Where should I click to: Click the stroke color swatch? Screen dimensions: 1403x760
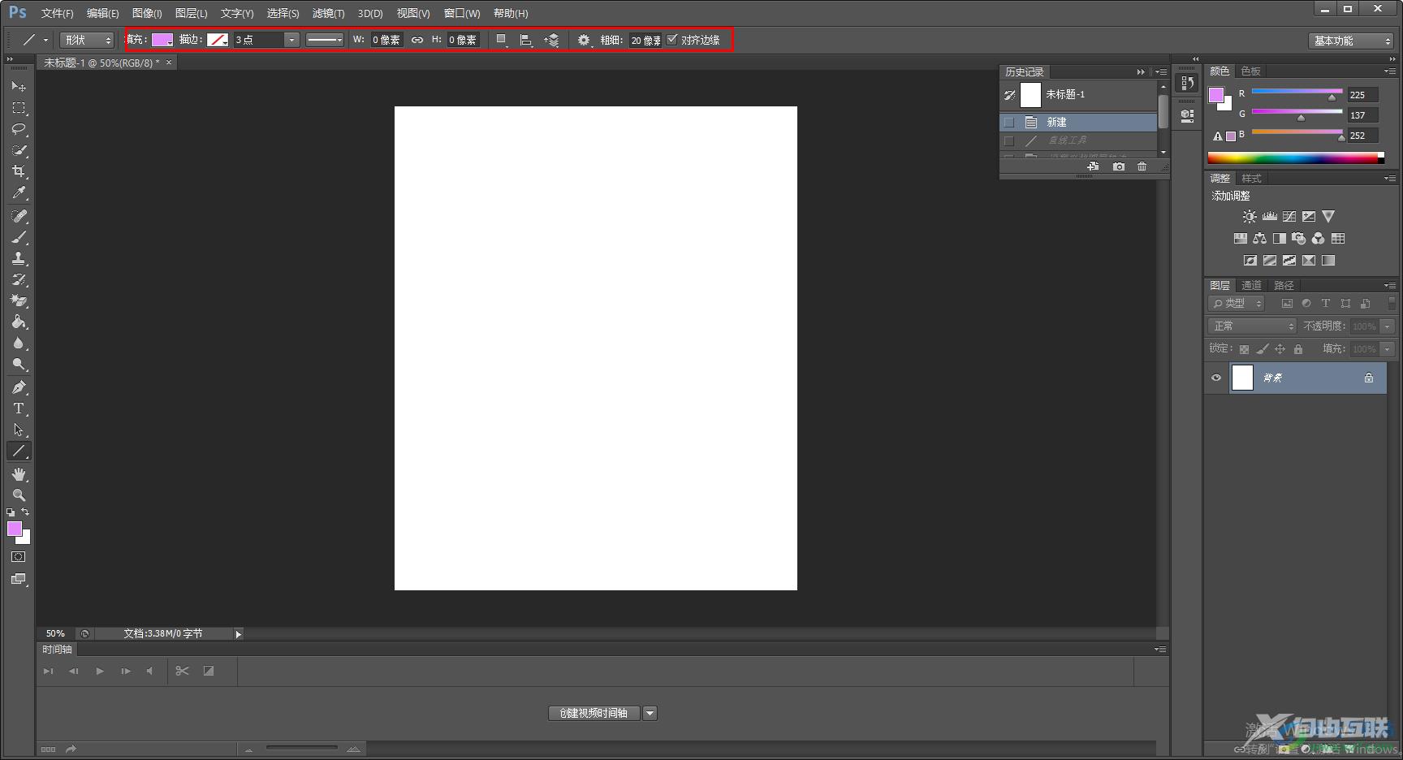(x=218, y=40)
